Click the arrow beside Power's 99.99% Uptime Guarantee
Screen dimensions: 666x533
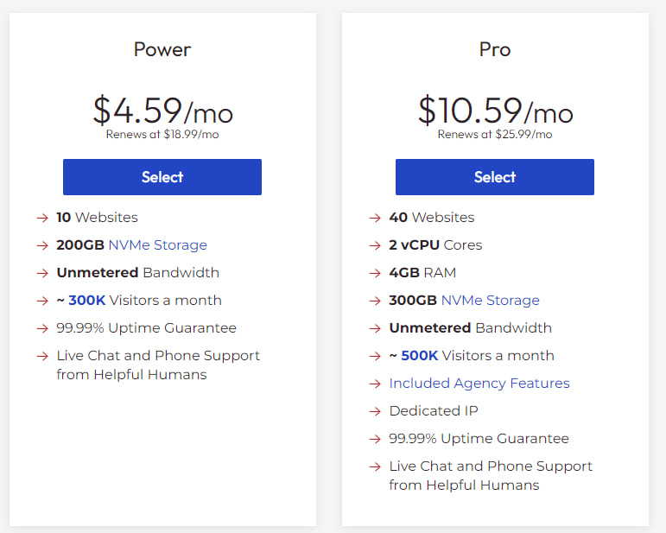point(42,328)
